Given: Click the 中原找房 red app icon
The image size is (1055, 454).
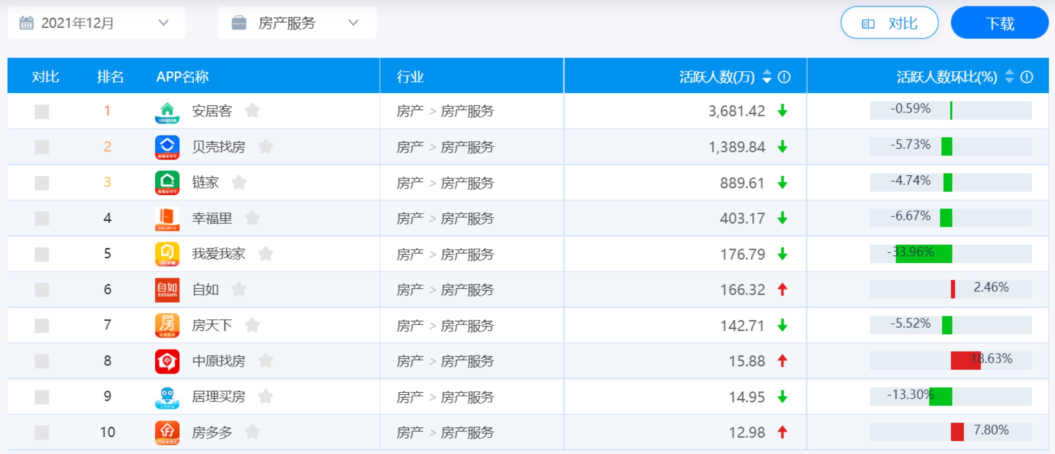Looking at the screenshot, I should 167,361.
